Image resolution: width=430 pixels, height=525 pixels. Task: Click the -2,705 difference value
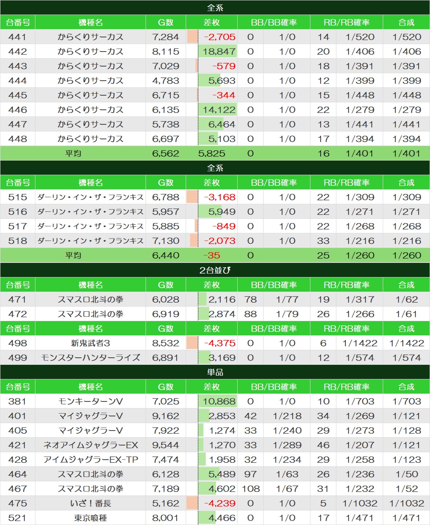pos(220,37)
